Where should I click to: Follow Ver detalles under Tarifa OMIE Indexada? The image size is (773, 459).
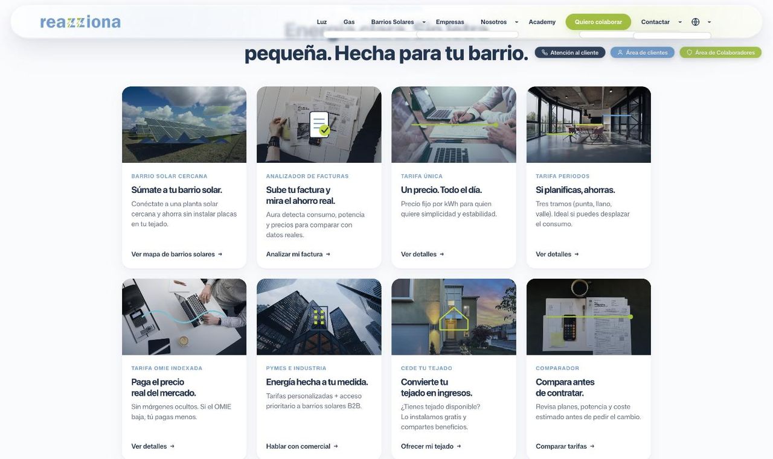[x=153, y=446]
